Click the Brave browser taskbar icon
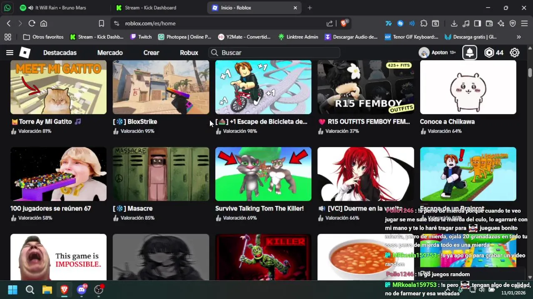 click(64, 289)
